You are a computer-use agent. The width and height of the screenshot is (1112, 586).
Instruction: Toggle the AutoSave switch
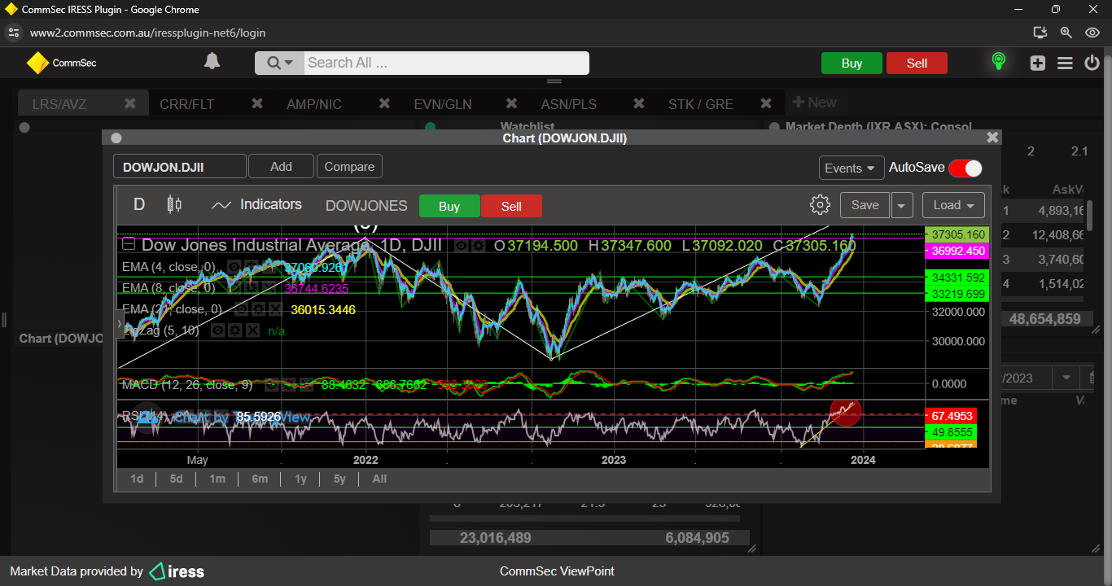965,168
